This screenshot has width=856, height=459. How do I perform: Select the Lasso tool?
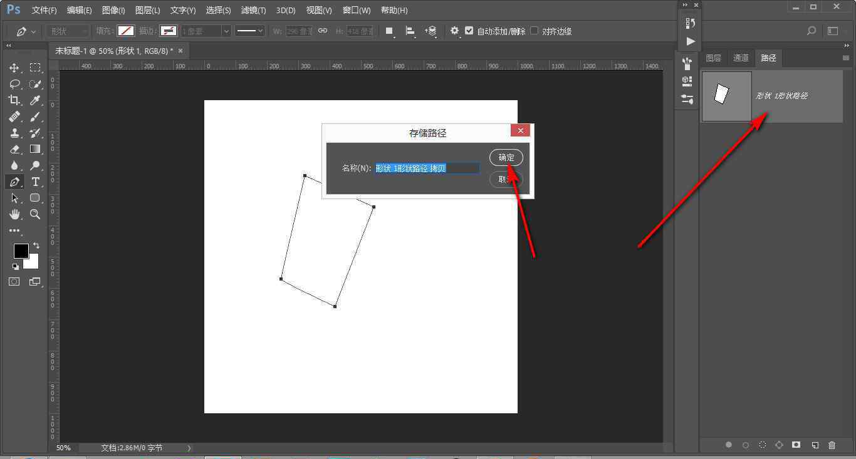14,84
